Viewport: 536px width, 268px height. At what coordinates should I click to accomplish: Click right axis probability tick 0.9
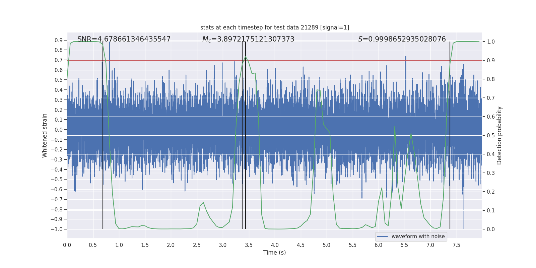point(491,61)
